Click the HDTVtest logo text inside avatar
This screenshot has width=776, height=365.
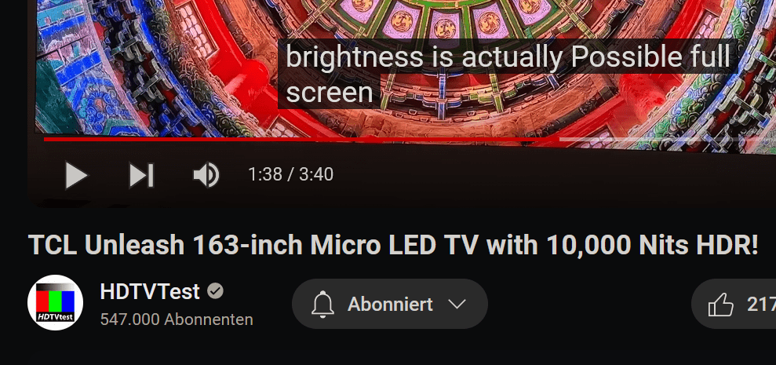(56, 316)
